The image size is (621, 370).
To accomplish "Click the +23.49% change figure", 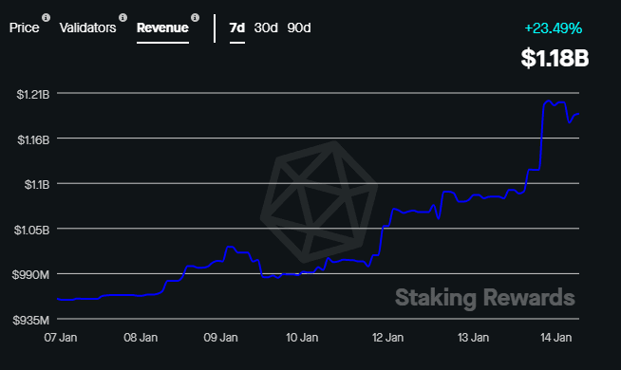I will click(554, 28).
